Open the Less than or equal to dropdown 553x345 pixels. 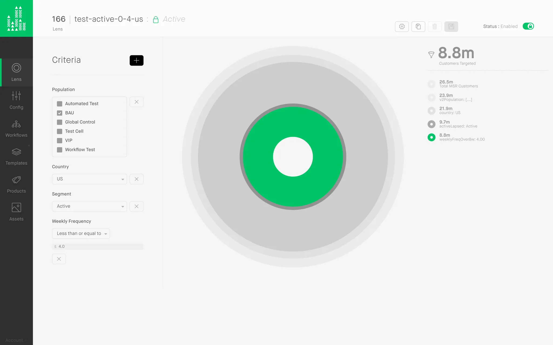81,233
